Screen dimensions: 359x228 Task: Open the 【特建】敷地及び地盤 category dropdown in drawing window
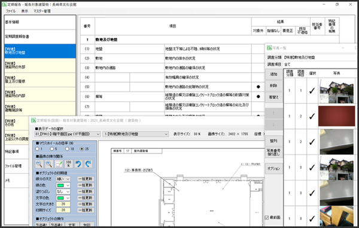pyautogui.click(x=136, y=134)
